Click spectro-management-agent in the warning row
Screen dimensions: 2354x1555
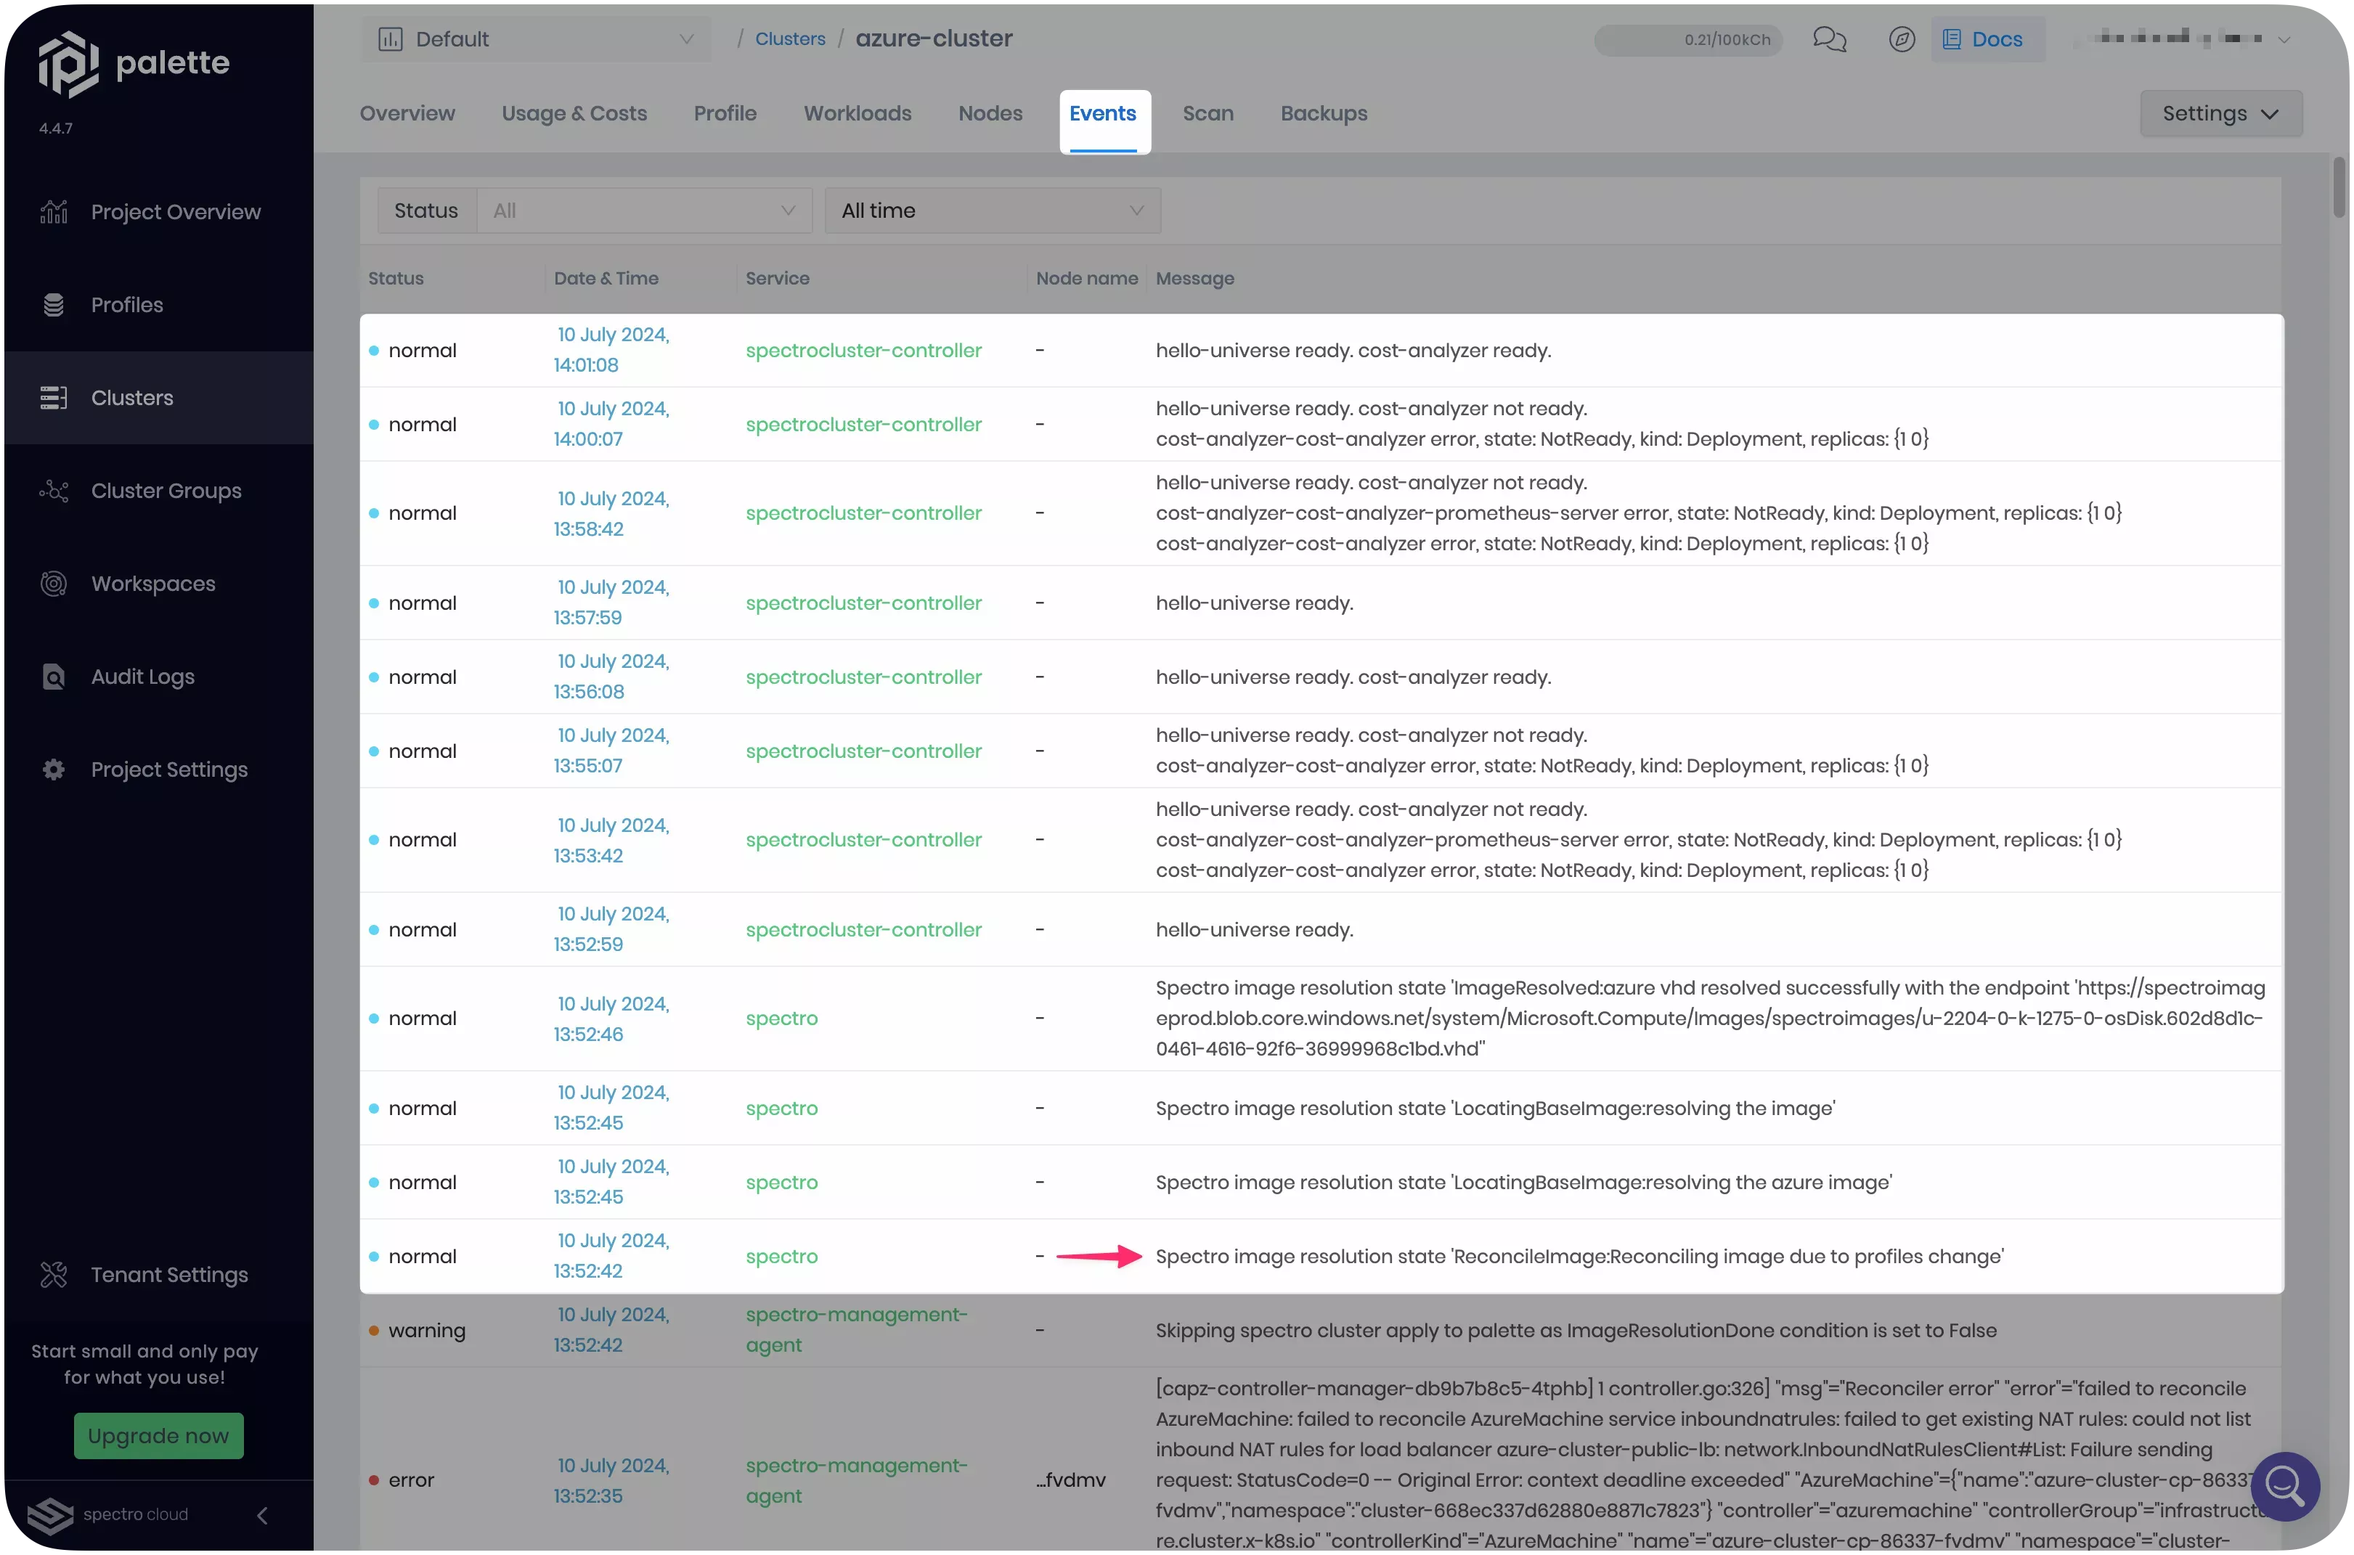pyautogui.click(x=857, y=1330)
